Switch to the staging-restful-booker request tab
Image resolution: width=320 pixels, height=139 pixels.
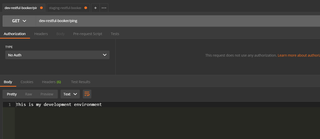tap(65, 8)
